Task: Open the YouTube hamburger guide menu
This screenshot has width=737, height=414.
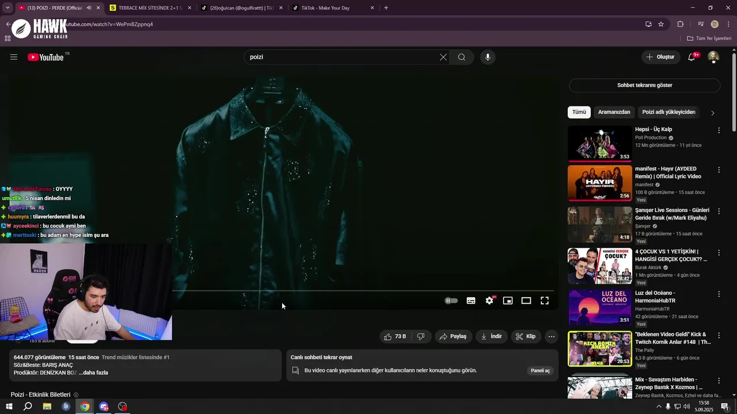Action: click(14, 57)
